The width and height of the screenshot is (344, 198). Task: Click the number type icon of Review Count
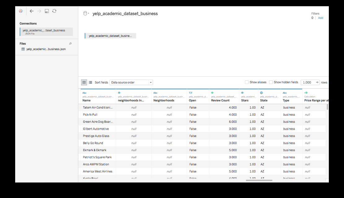click(212, 93)
